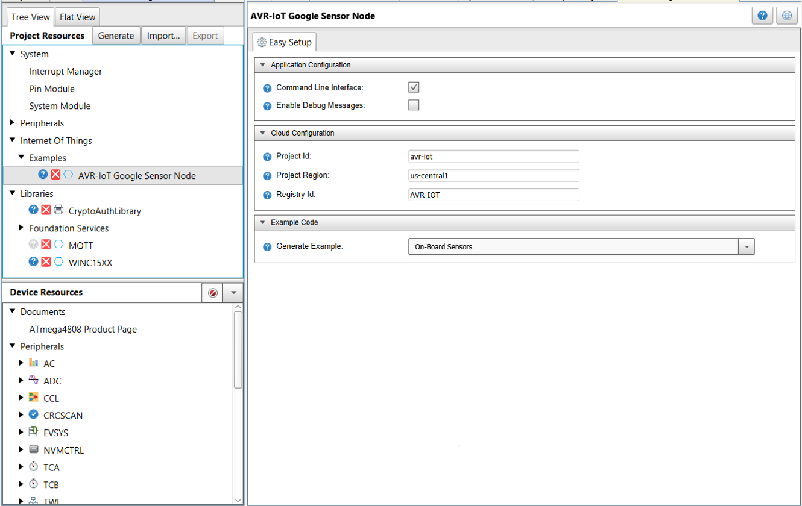This screenshot has height=506, width=802.
Task: Click hexagon icon next to MQTT
Action: click(58, 245)
